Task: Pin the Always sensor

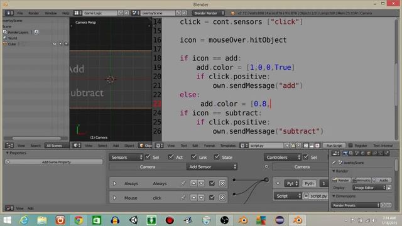Action: (183, 183)
